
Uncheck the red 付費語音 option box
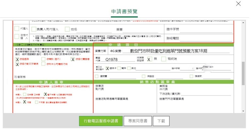[x=73, y=59]
